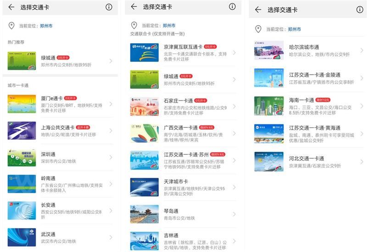Screen dimensions: 367x252
Task: Open the 江苏交通一卡通·黄海通 card image
Action: 269,133
